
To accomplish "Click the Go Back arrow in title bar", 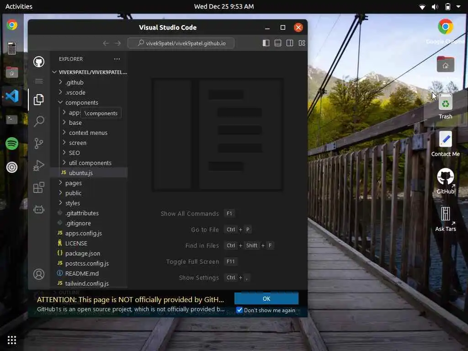I will click(106, 43).
